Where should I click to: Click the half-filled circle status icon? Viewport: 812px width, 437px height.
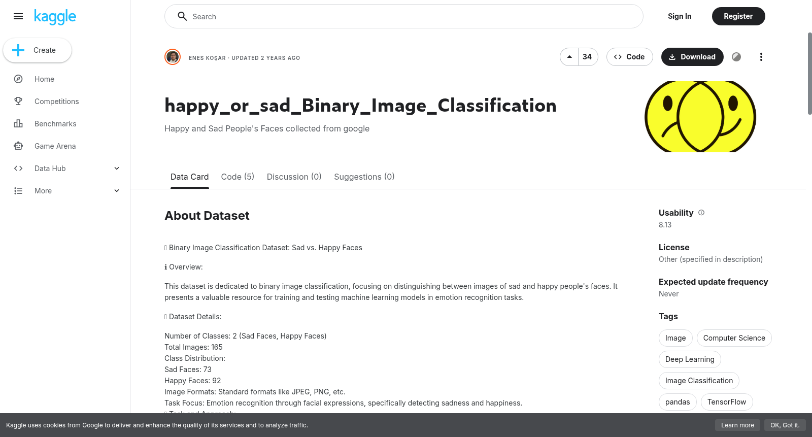[736, 57]
